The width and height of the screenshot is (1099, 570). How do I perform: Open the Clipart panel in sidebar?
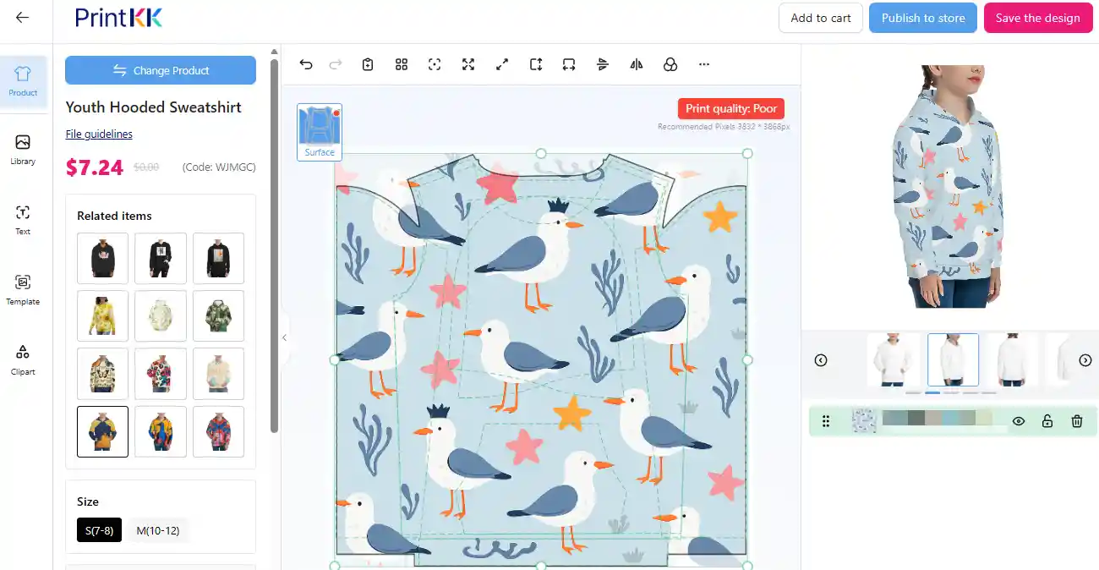point(22,362)
